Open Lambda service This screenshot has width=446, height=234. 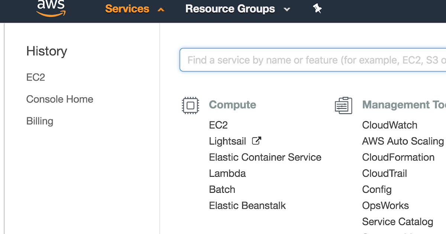(227, 173)
